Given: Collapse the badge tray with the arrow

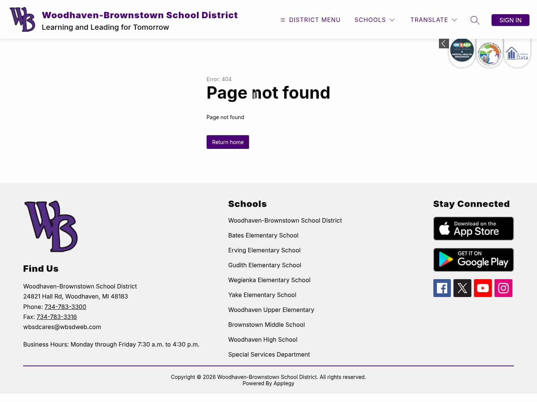Looking at the screenshot, I should [444, 44].
